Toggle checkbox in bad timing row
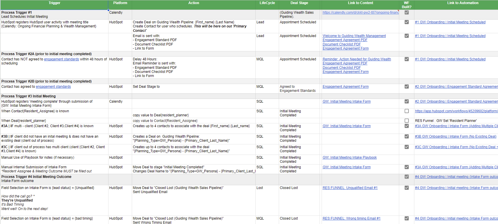The image size is (498, 224). coord(406,218)
